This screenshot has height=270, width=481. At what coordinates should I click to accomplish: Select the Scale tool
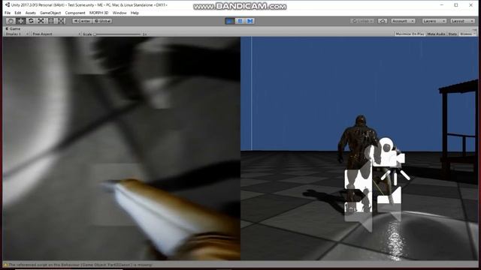[41, 21]
